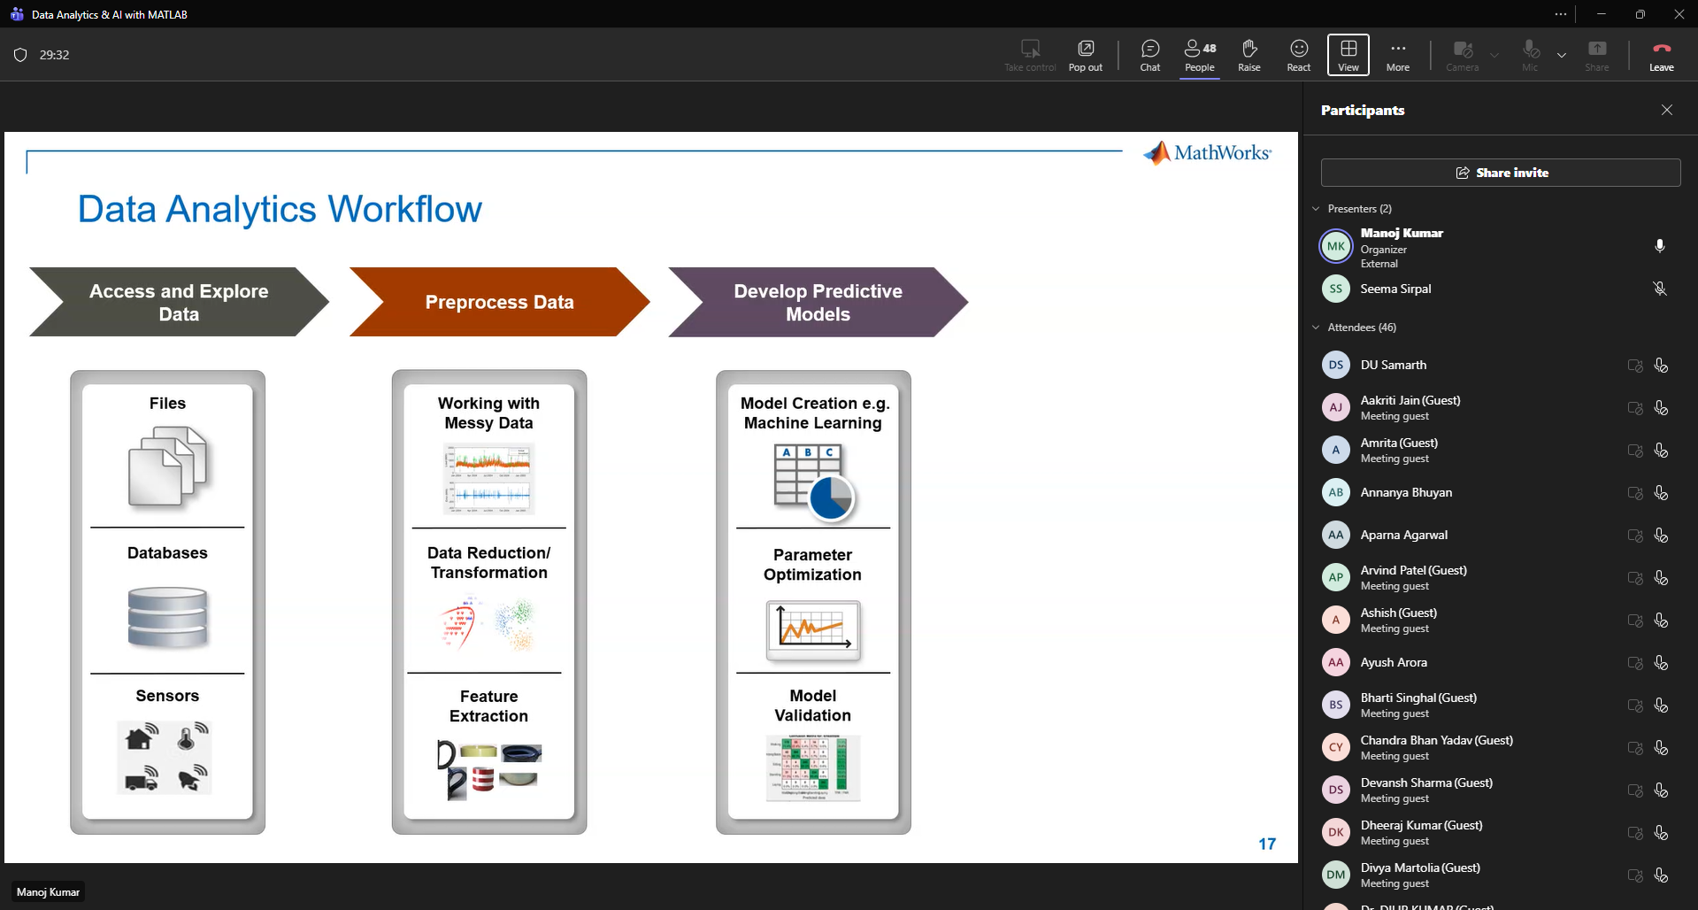Click the shared Data Analytics Workflow slide

pyautogui.click(x=650, y=496)
